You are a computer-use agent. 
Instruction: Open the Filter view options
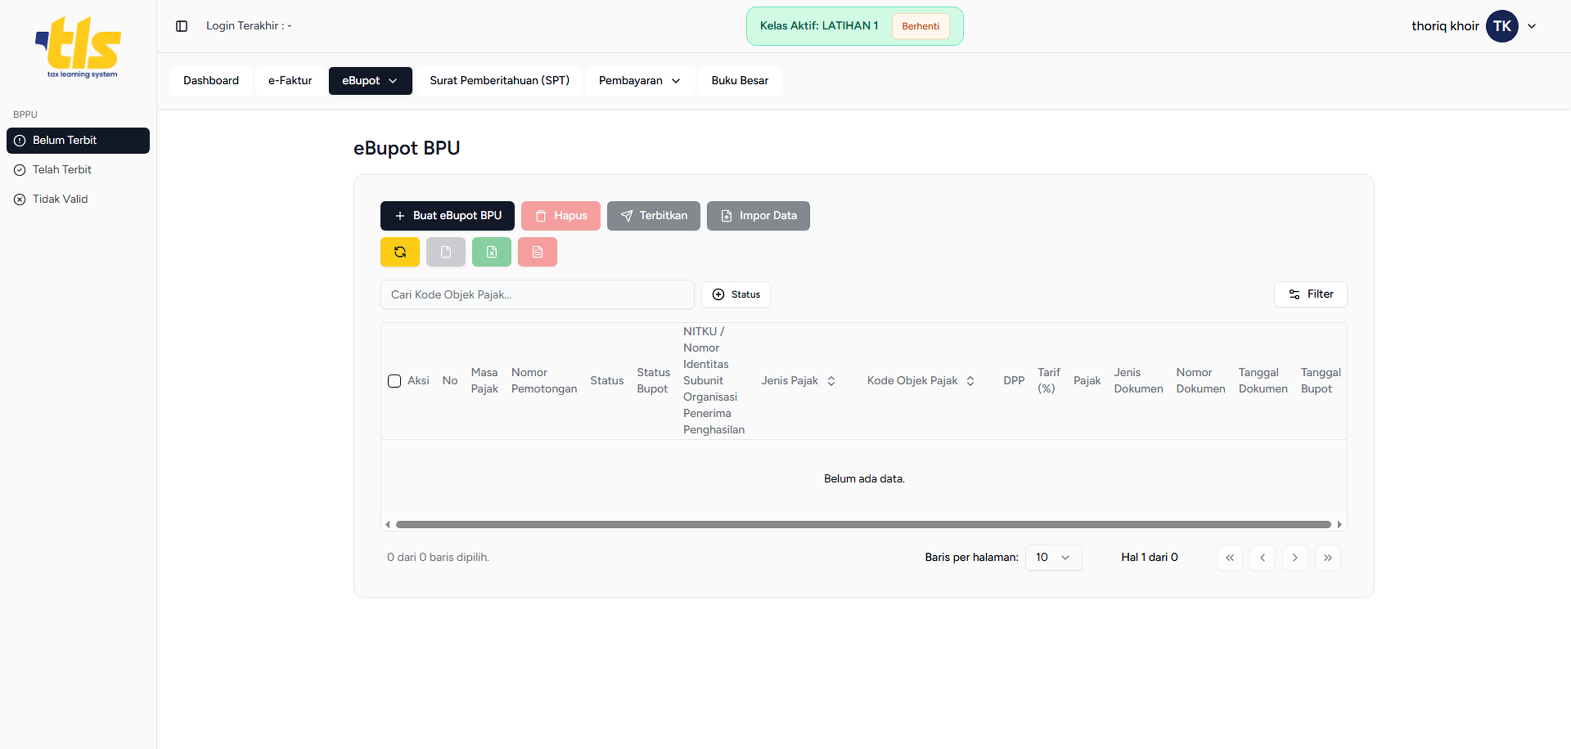pos(1310,294)
